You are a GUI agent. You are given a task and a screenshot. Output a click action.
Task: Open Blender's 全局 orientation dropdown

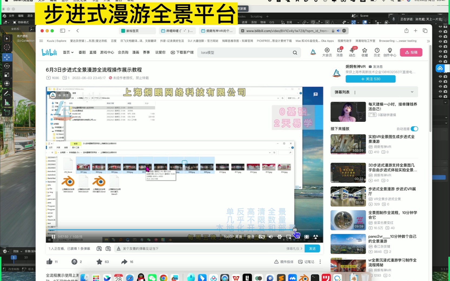[290, 22]
